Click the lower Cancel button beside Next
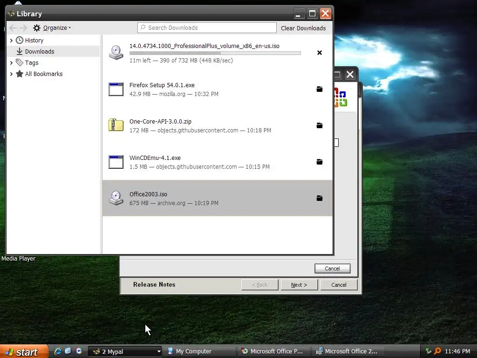Image resolution: width=477 pixels, height=358 pixels. coord(339,285)
